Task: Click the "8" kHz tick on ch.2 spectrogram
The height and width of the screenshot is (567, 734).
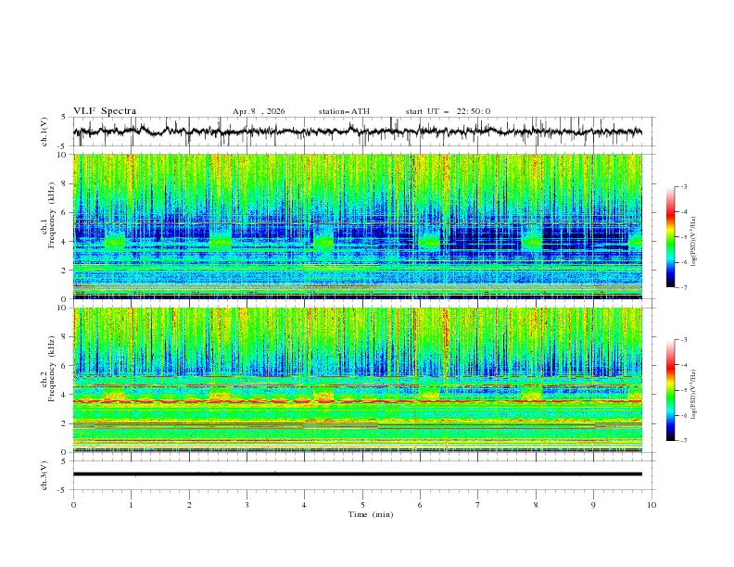Action: click(65, 337)
